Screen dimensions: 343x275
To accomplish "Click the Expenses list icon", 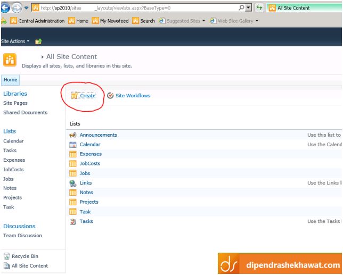I will click(x=73, y=154).
